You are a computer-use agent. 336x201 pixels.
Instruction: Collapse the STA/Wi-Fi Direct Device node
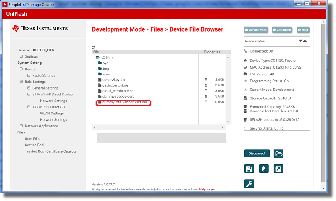(29, 95)
